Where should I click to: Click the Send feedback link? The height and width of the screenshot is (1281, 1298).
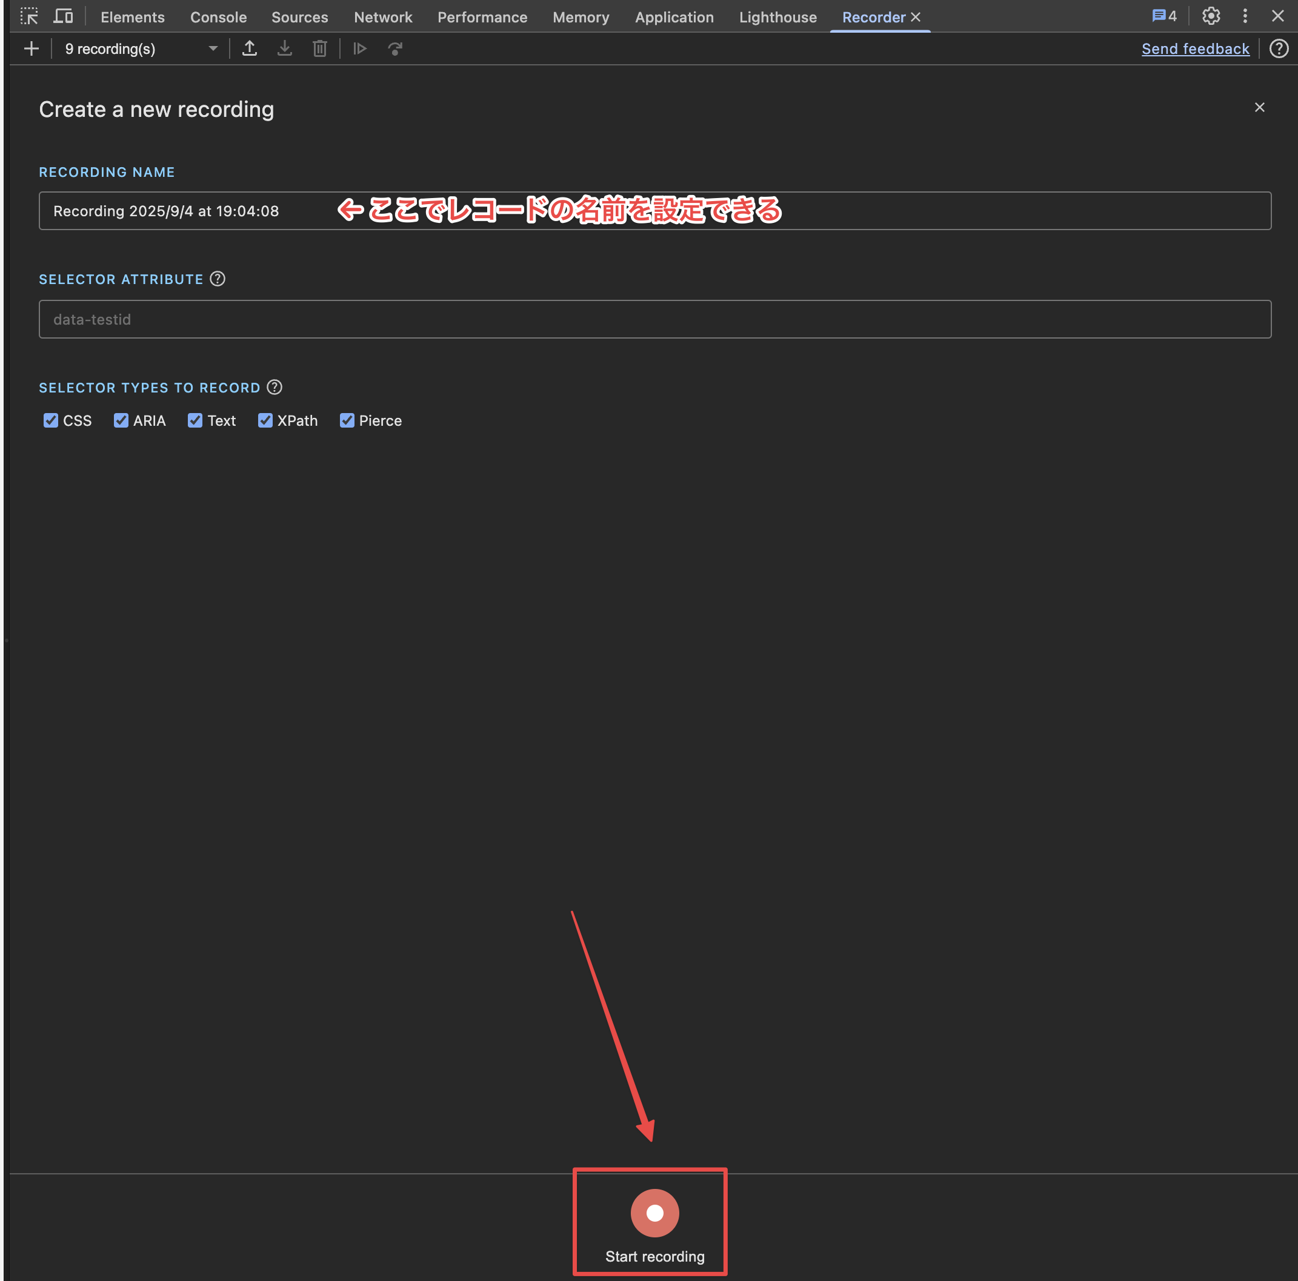[1195, 48]
